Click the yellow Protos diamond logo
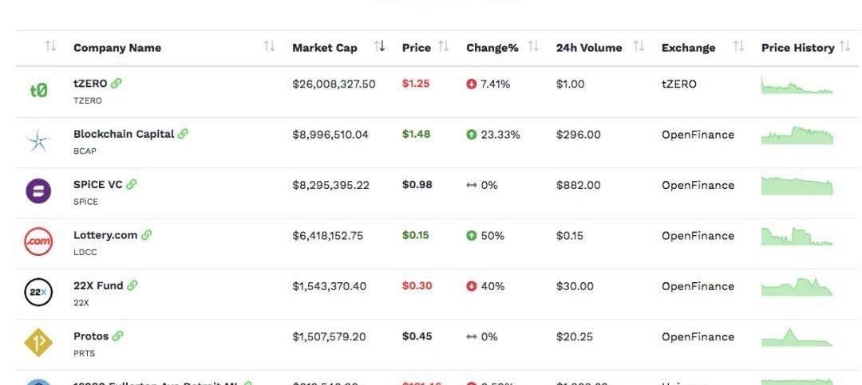862x385 pixels. point(38,343)
